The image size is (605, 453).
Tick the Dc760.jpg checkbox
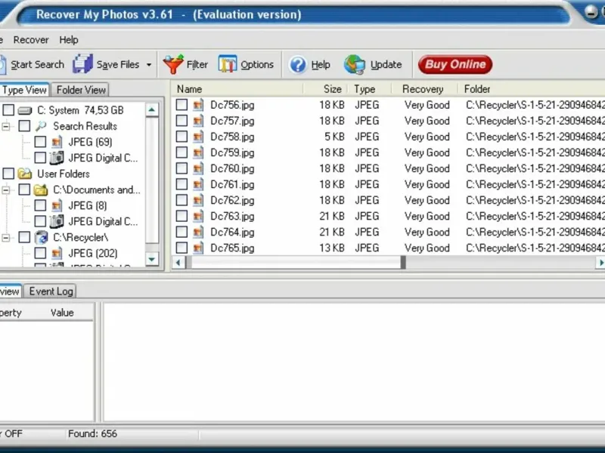tap(181, 168)
